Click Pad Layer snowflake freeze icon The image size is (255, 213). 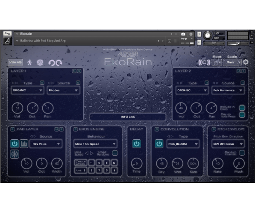[x=15, y=154]
